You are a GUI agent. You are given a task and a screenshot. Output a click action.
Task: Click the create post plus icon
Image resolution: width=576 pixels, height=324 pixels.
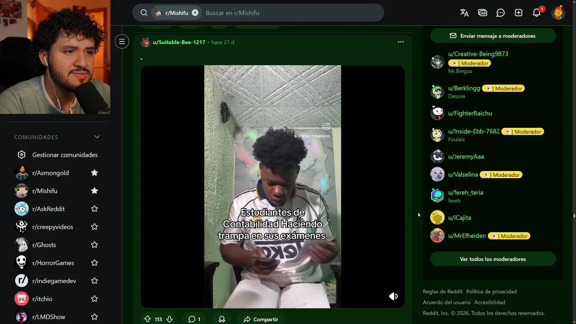518,13
